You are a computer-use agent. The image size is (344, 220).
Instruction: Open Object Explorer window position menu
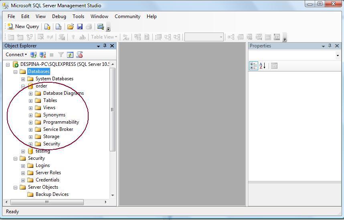[99, 46]
